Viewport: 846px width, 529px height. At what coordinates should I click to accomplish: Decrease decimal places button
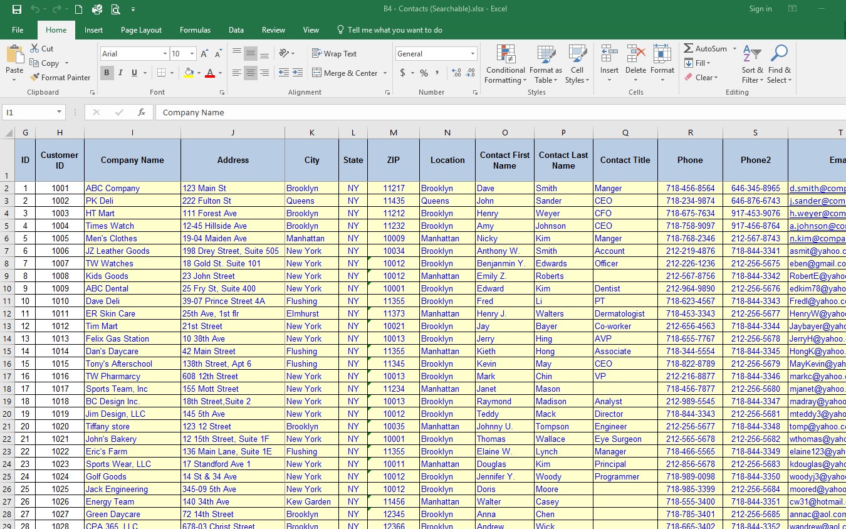tap(471, 73)
